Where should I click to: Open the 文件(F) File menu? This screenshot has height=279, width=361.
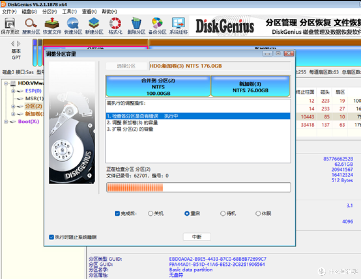[9, 11]
